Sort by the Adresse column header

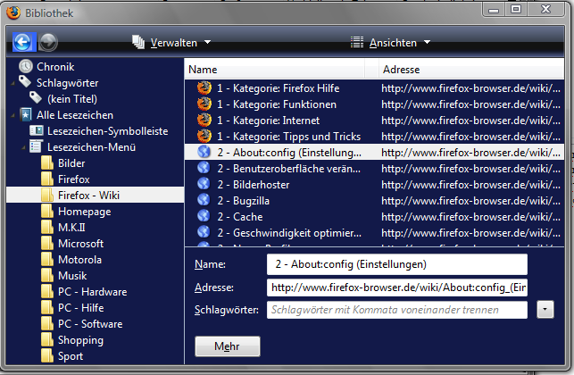[x=471, y=70]
